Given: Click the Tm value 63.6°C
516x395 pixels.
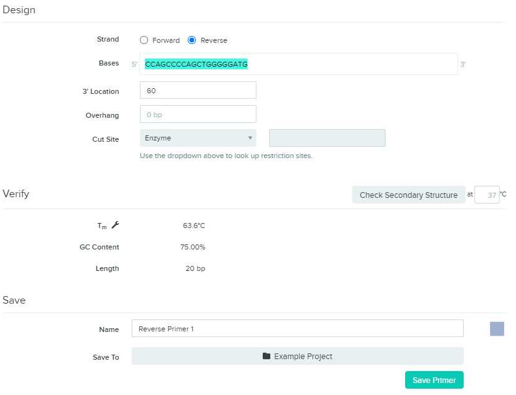Looking at the screenshot, I should point(194,226).
